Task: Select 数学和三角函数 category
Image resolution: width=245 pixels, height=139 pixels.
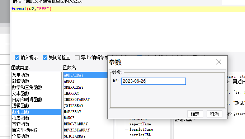Action: click(36, 87)
